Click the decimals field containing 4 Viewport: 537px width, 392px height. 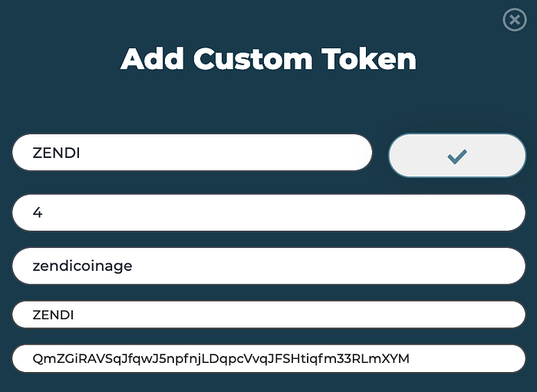pos(268,212)
